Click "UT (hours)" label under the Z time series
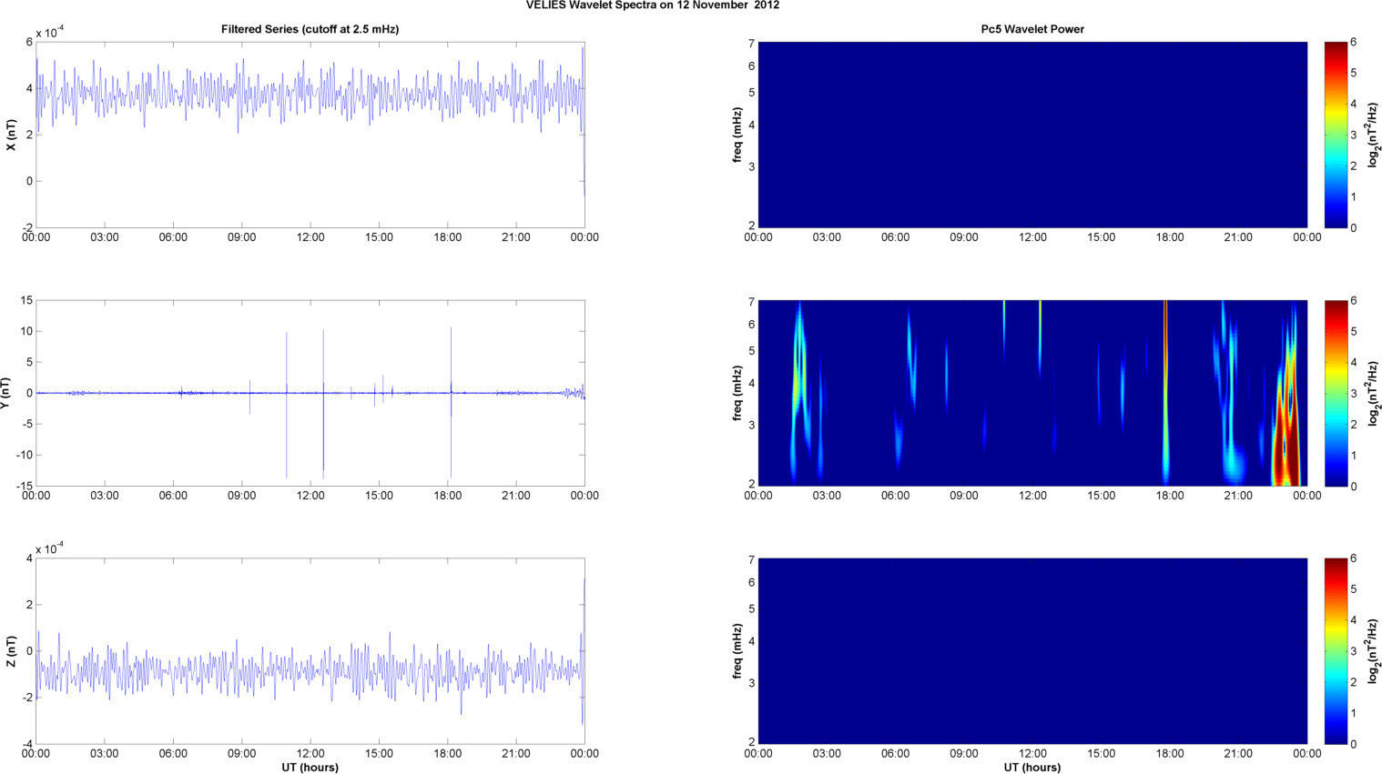Image resolution: width=1382 pixels, height=774 pixels. coord(310,767)
